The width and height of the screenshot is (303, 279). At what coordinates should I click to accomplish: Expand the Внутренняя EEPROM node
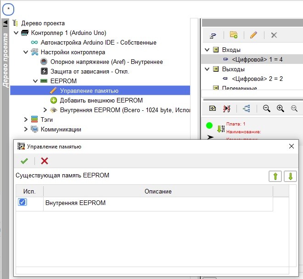pos(45,110)
